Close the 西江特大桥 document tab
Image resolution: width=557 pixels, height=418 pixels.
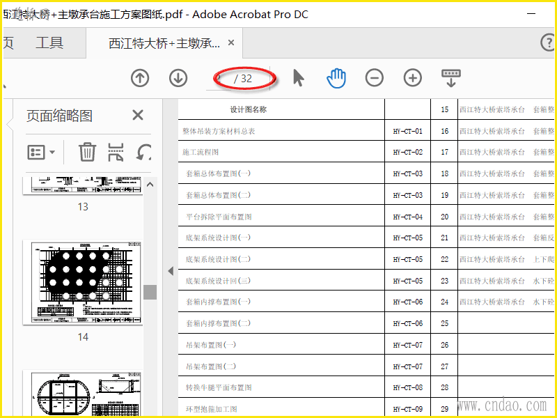tap(231, 42)
